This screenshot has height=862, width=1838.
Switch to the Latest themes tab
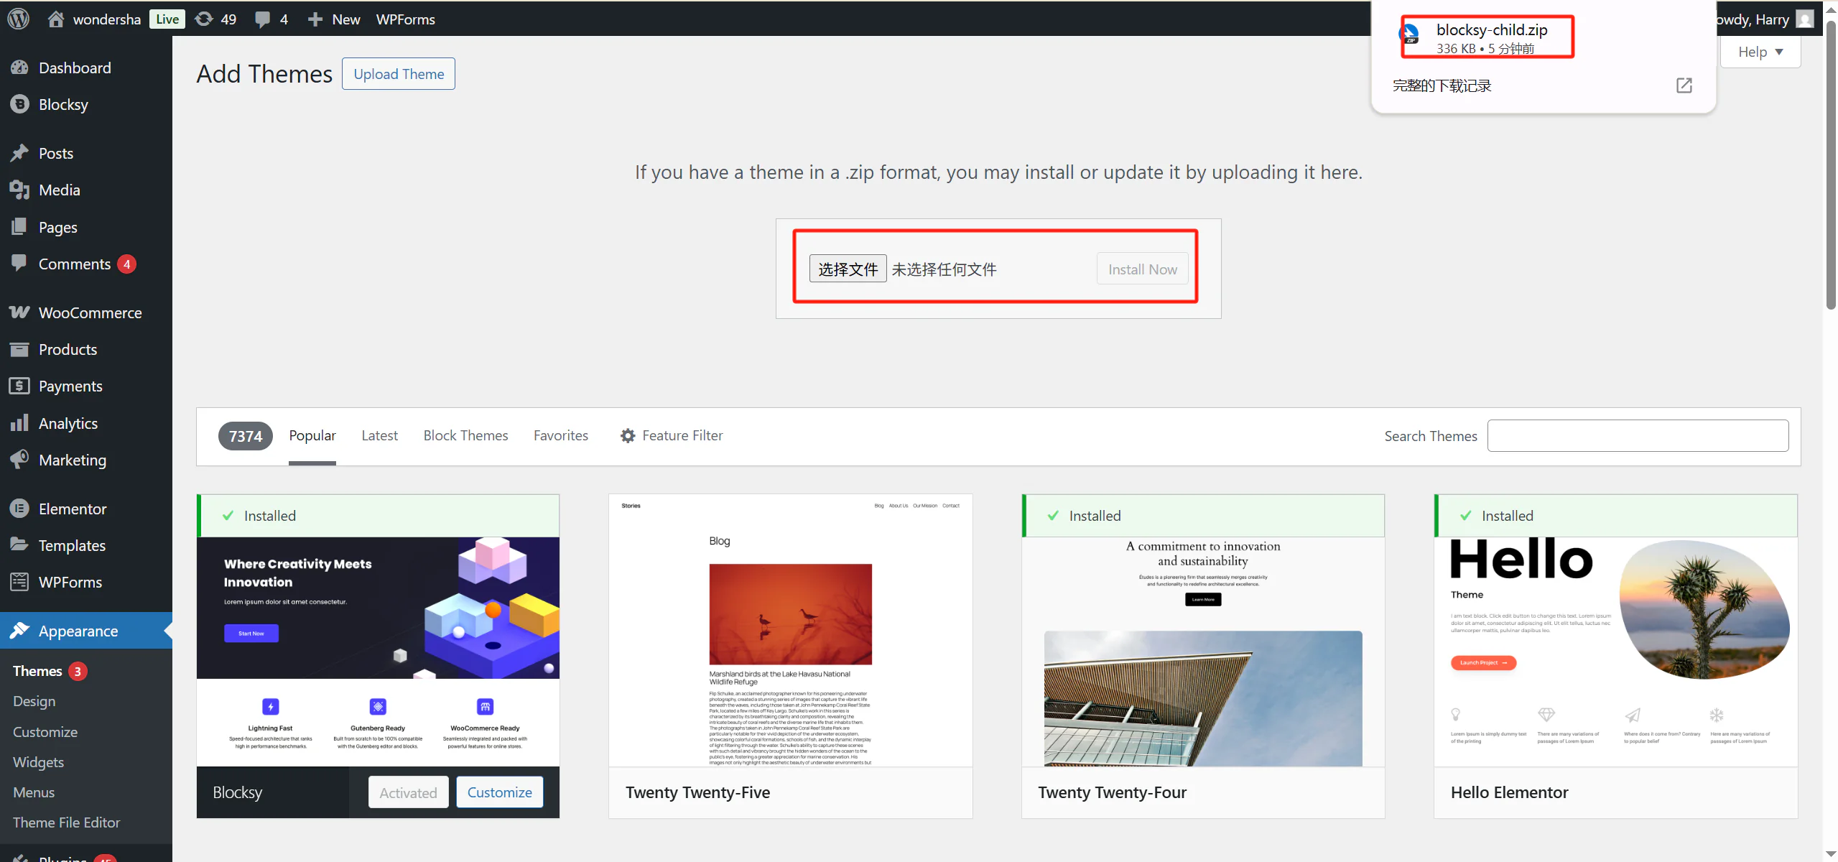380,435
